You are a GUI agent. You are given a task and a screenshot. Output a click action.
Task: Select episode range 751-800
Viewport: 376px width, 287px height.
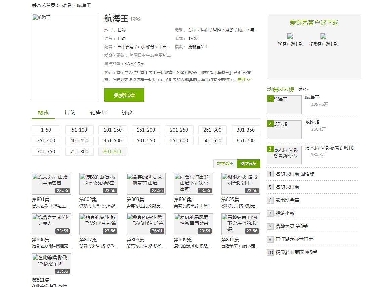[x=79, y=151]
